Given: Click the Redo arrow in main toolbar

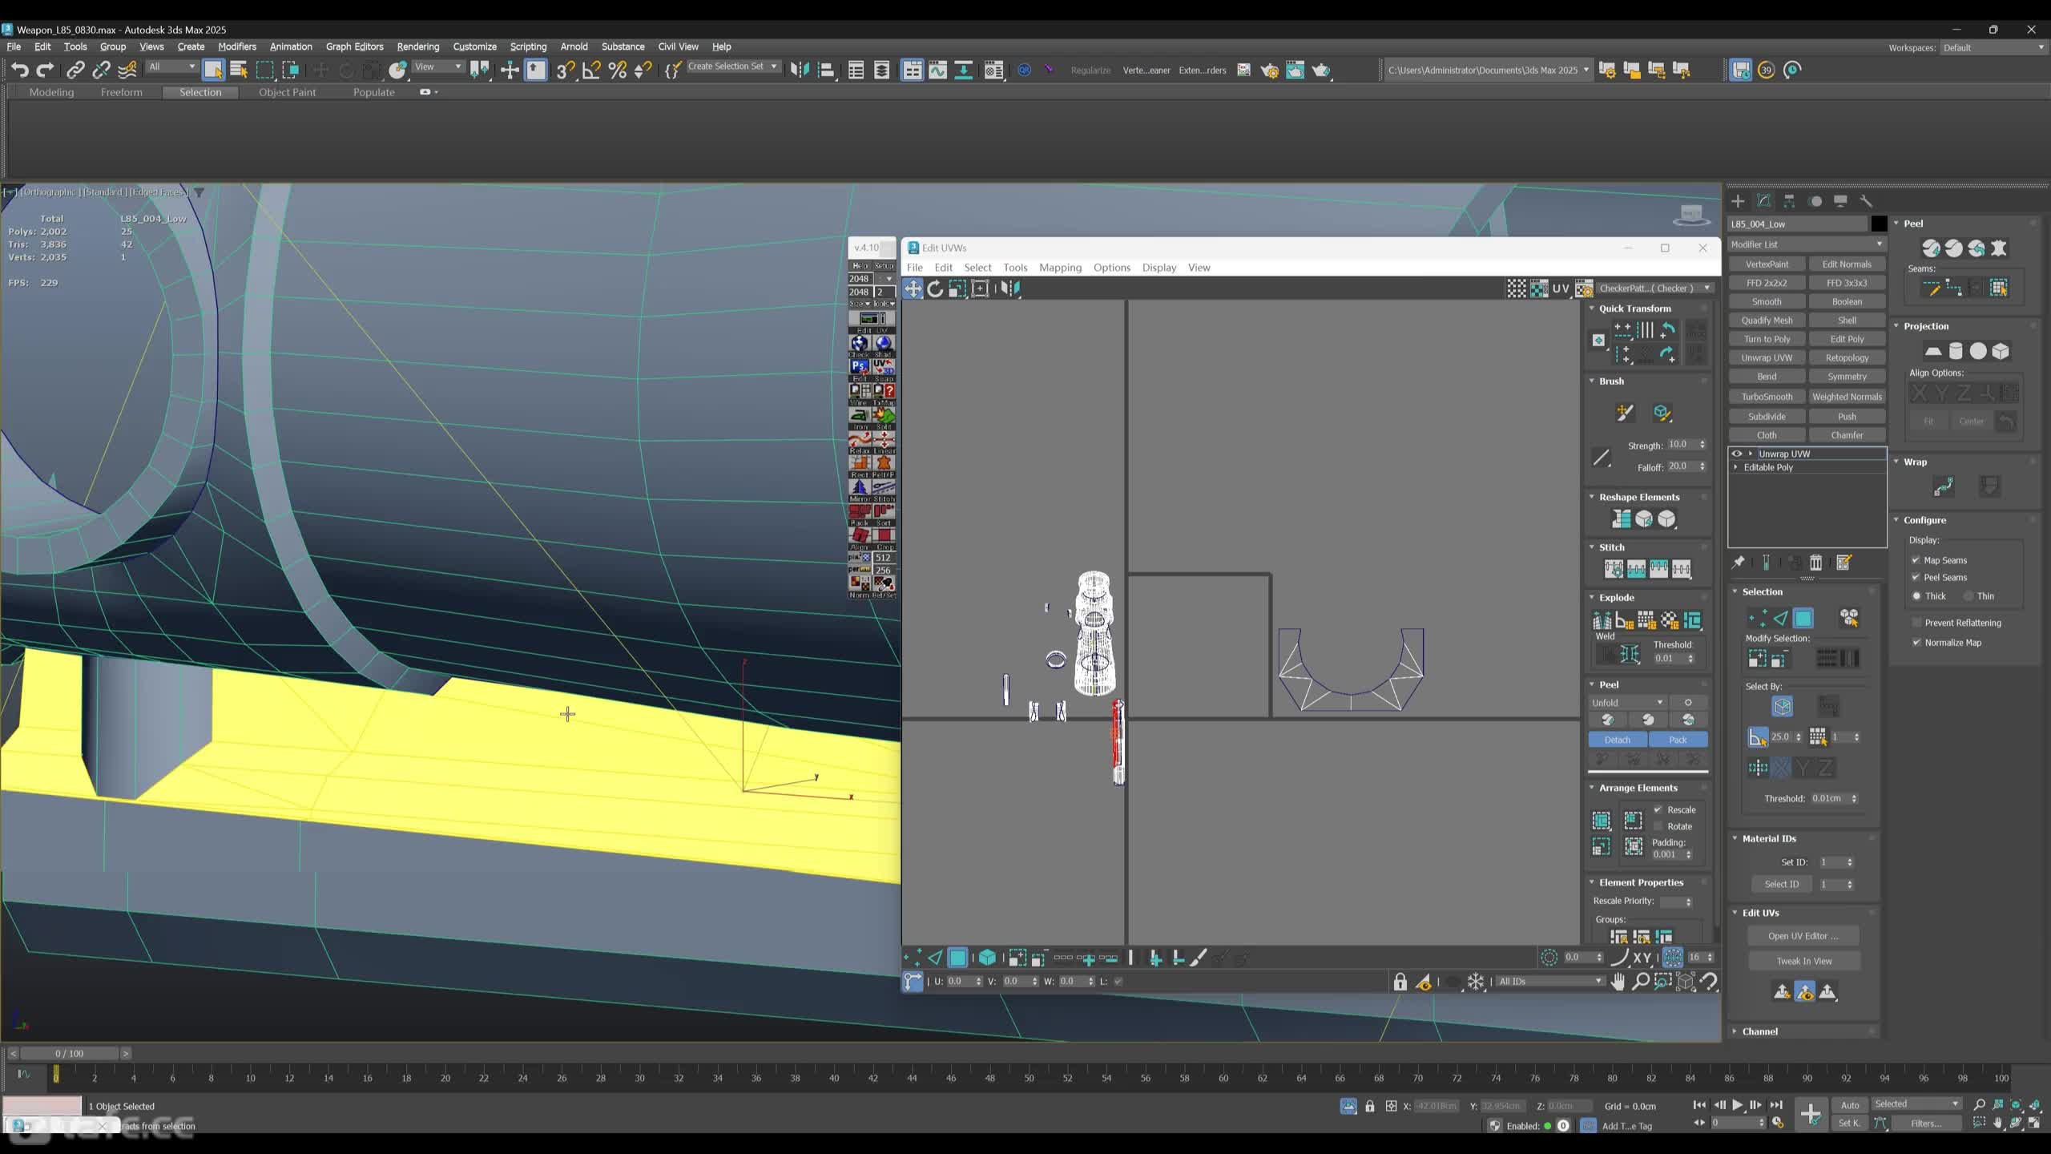Looking at the screenshot, I should pos(46,71).
